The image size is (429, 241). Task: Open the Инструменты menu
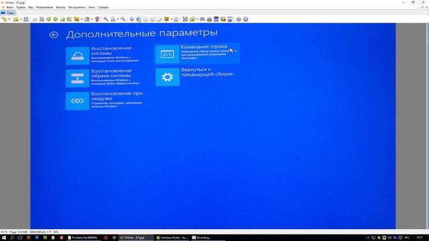click(76, 7)
